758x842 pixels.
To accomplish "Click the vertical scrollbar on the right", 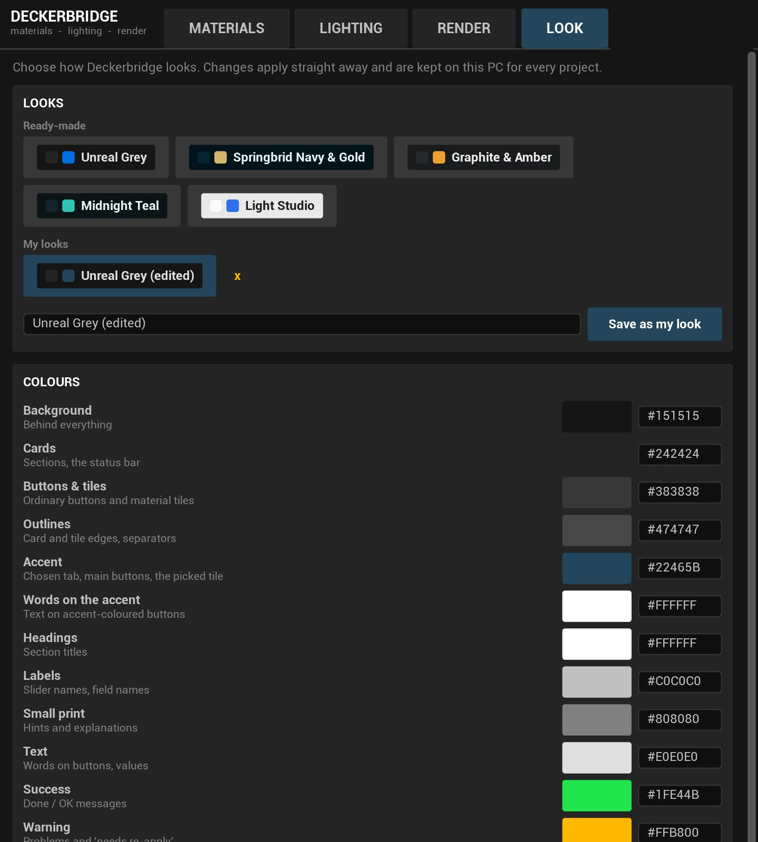I will 752,447.
